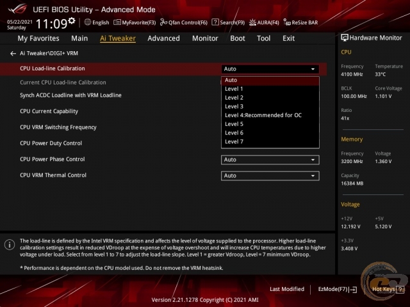Choose Level 1 load-line option

pos(270,89)
